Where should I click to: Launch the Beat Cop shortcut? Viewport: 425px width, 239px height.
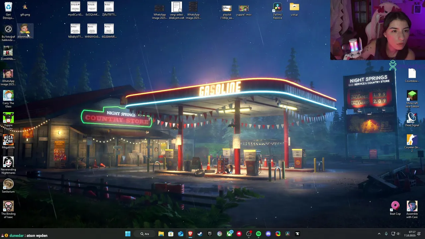[x=395, y=208]
